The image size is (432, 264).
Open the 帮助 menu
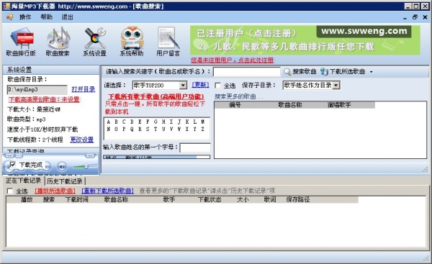coord(46,17)
